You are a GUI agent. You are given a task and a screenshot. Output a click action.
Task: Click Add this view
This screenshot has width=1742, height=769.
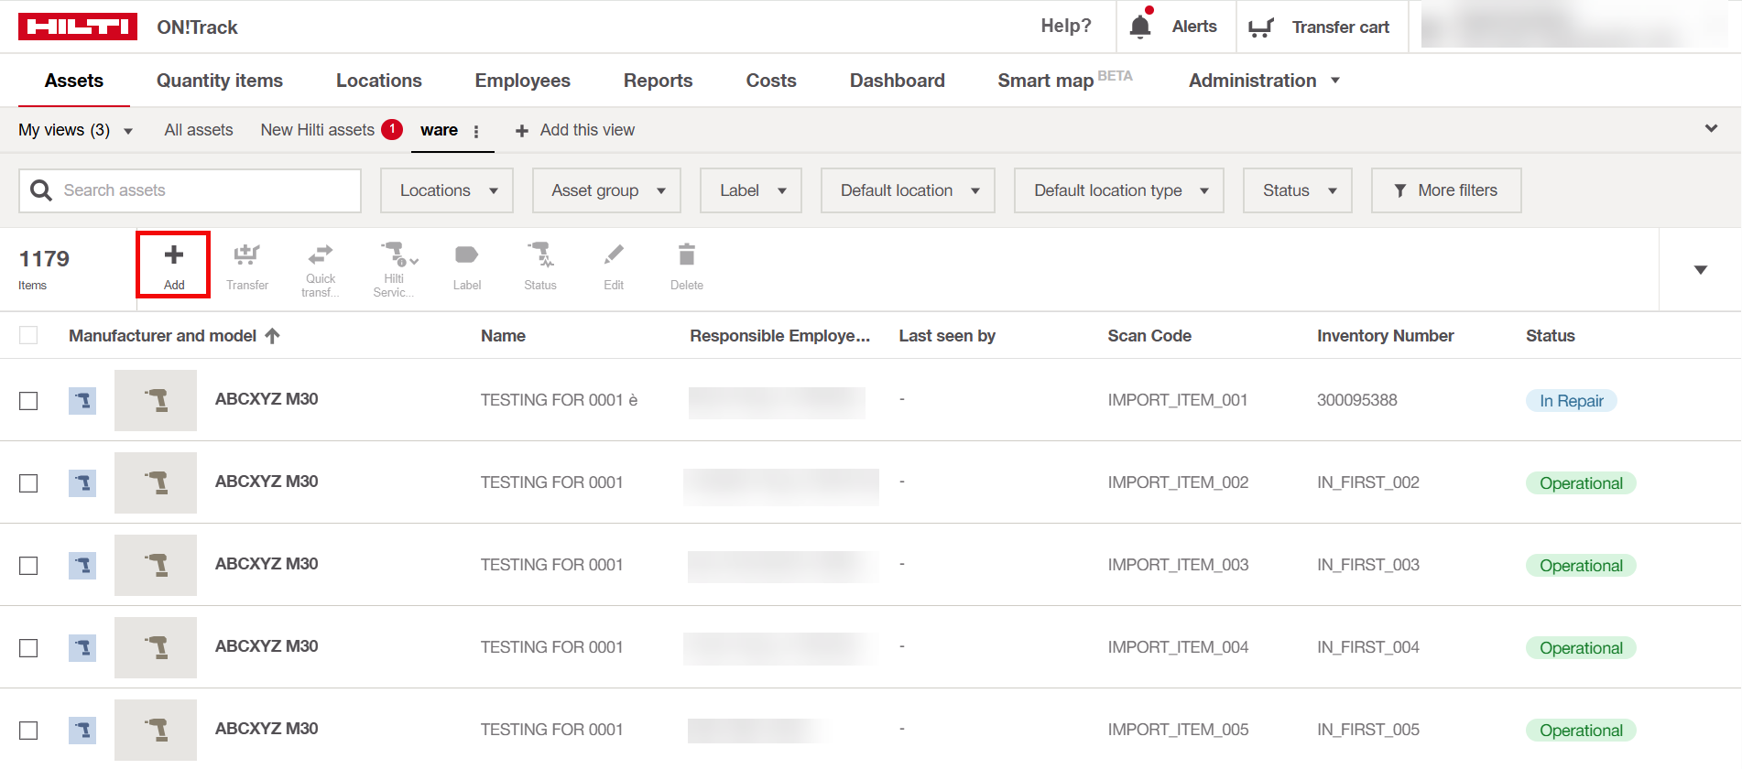575,130
